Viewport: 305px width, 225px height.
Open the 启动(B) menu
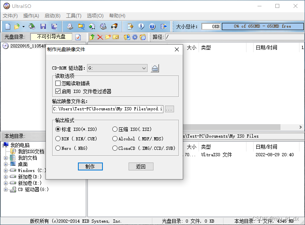pyautogui.click(x=52, y=16)
